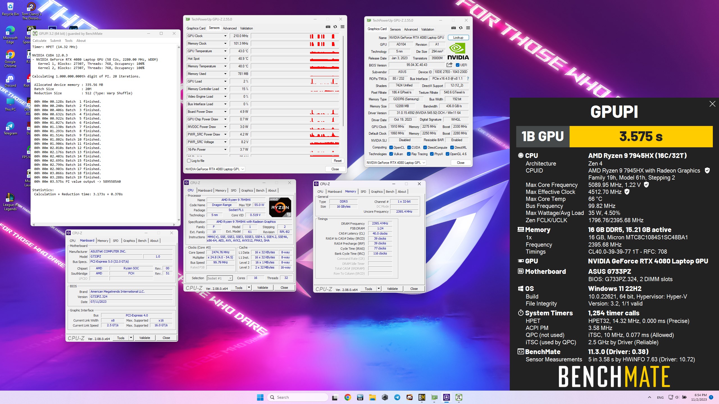
Task: Open GPU selector dropdown in GPU-Z Sensors window
Action: 215,169
